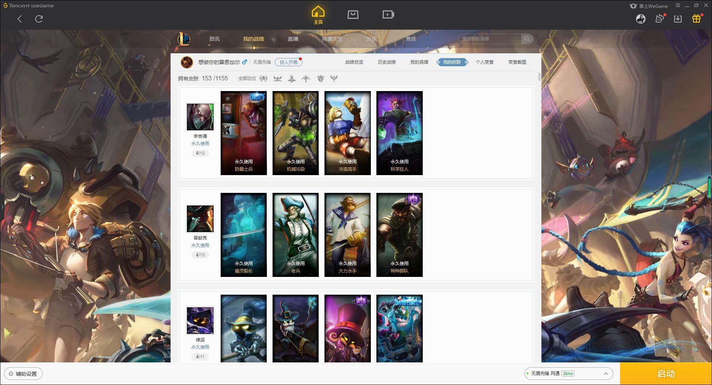Open the hamburger menu at top right

pos(678,6)
